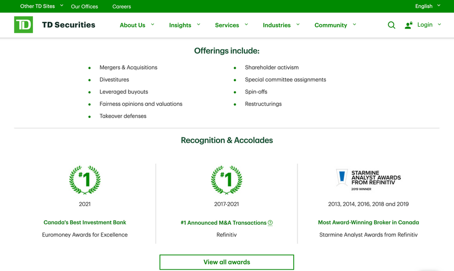Open the Login dropdown chevron
Screen dimensions: 454x271
[x=439, y=25]
